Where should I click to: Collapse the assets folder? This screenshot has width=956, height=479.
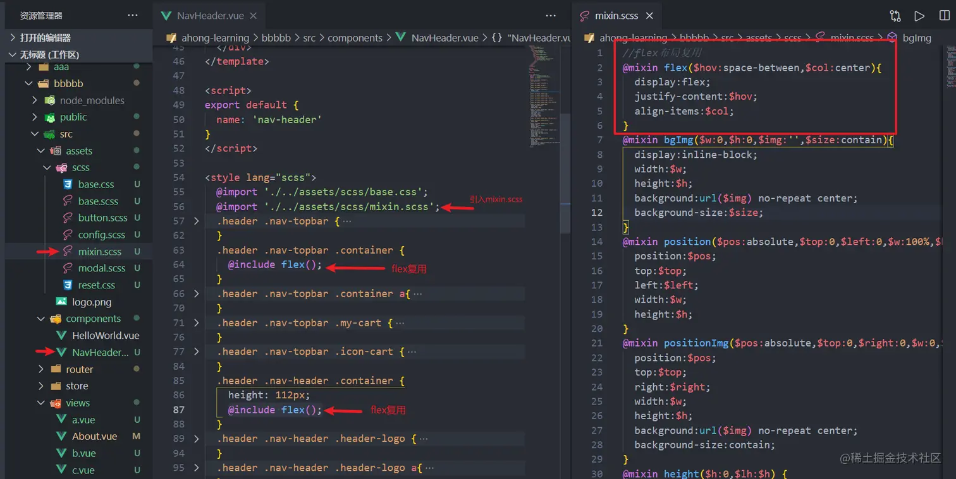(41, 151)
